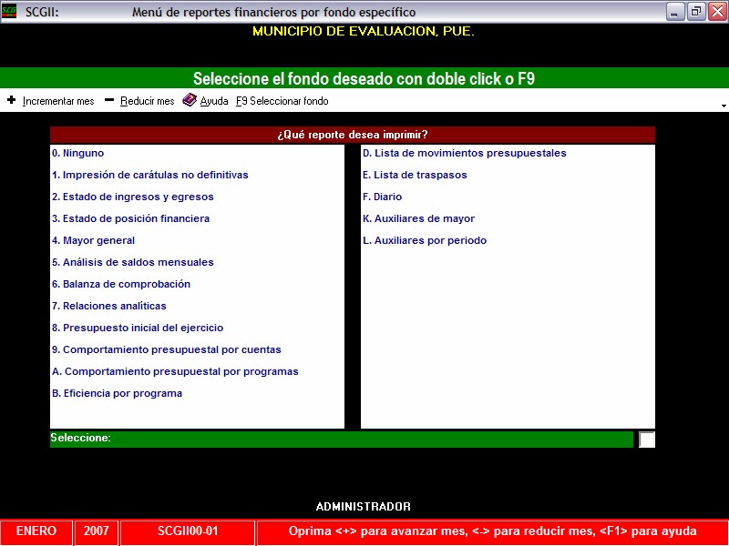Click the Oprima <+> para avanzar mes help message
This screenshot has width=729, height=546.
click(x=492, y=531)
